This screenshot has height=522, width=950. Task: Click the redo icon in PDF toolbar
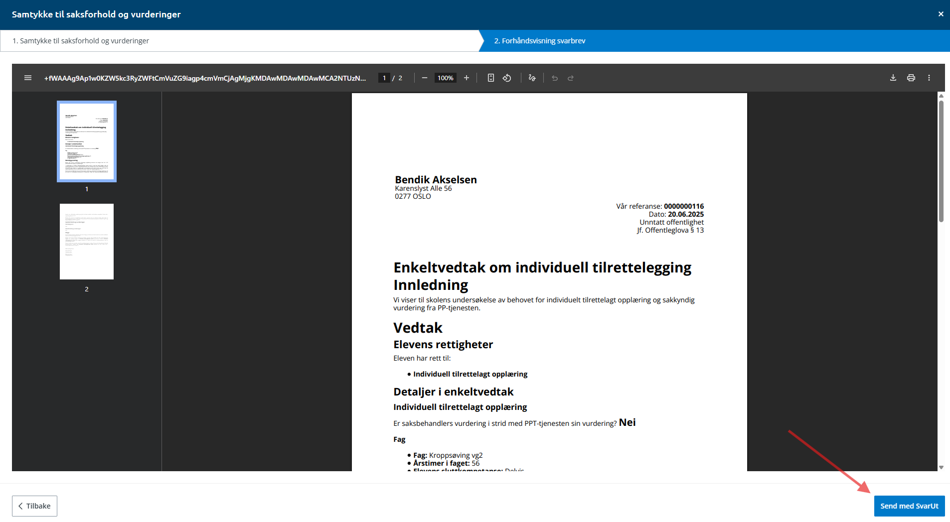pos(571,78)
